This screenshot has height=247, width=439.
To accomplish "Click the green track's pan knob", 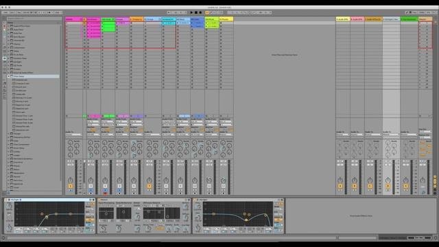I will pyautogui.click(x=105, y=180).
